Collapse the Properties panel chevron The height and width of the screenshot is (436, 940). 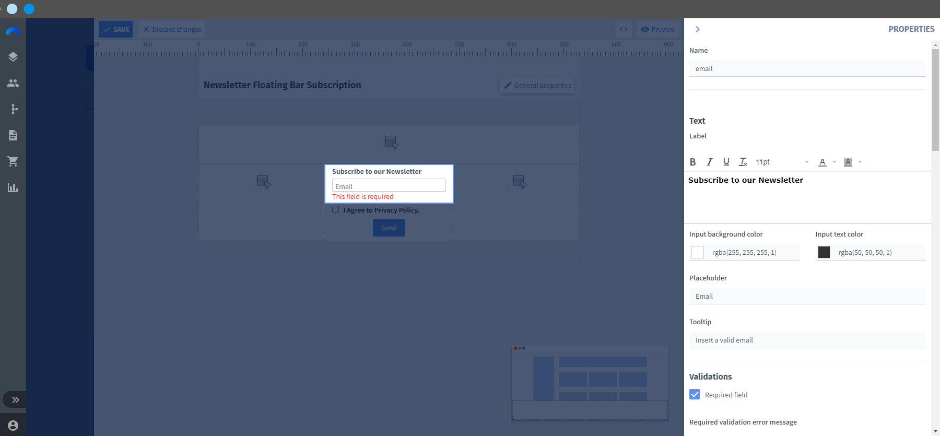point(698,29)
